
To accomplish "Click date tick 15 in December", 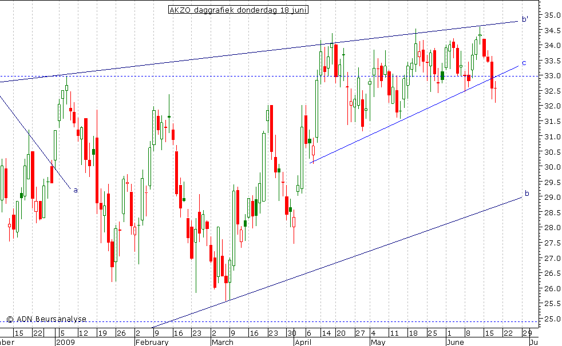I will click(19, 333).
